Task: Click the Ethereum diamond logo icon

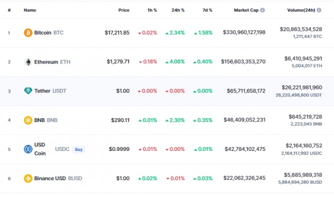Action: click(28, 62)
